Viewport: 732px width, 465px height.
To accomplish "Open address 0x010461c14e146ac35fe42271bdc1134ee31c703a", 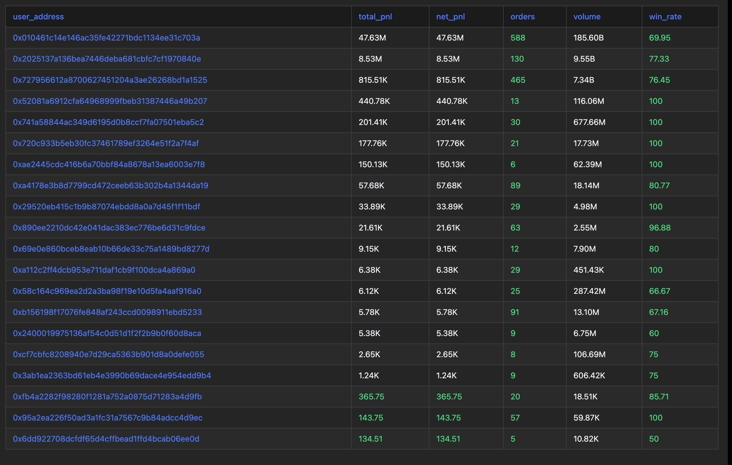I will tap(106, 38).
